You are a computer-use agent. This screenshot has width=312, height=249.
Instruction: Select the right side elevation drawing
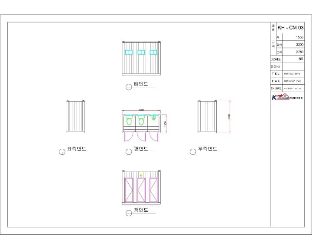coord(207,116)
